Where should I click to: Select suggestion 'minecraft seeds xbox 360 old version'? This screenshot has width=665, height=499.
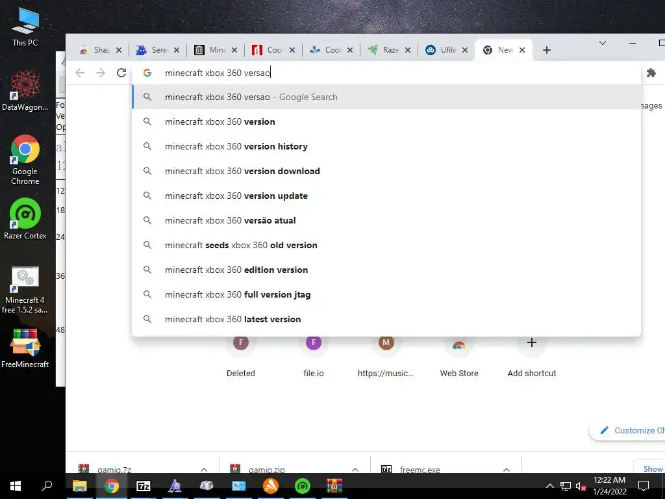(386, 245)
